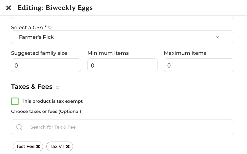This screenshot has height=154, width=247.
Task: Click the Taxes & Fees heading
Action: [32, 87]
